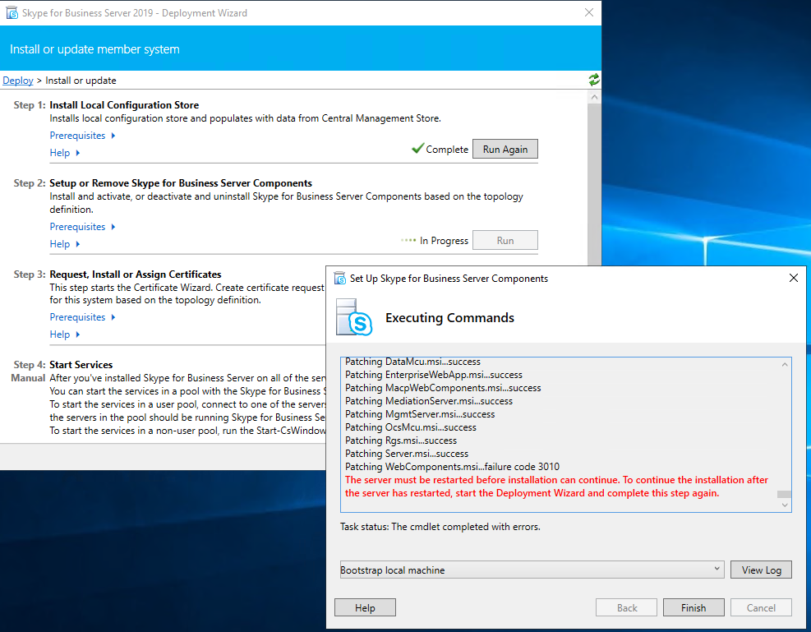Click the Deployment Wizard title bar icon
Screen dimensions: 811x632
(7, 13)
